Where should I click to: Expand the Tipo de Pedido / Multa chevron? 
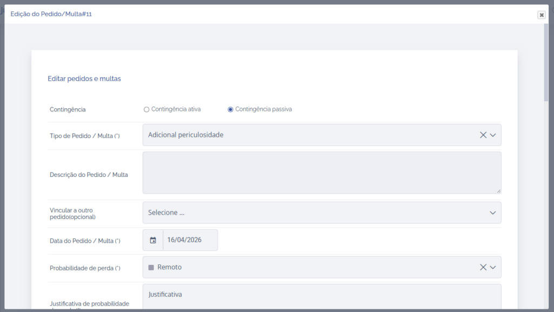493,135
